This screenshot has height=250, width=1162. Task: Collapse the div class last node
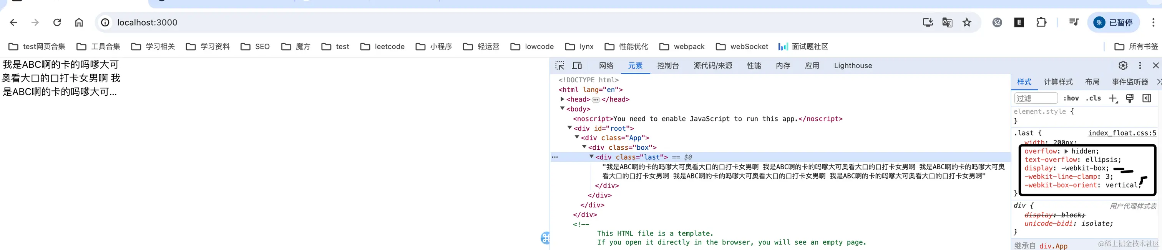(x=591, y=157)
